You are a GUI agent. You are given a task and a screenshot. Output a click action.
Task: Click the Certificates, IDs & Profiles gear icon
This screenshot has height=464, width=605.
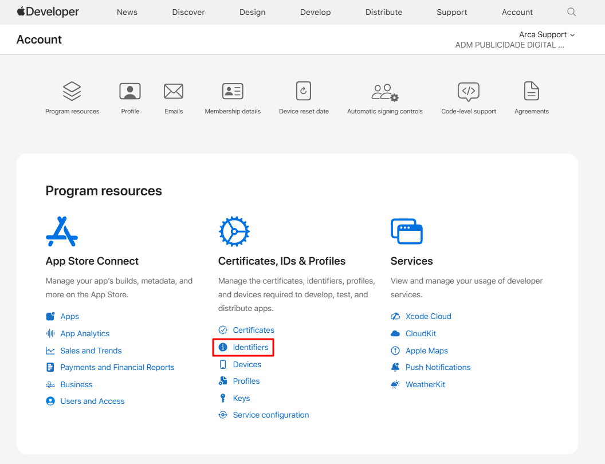[x=234, y=231]
